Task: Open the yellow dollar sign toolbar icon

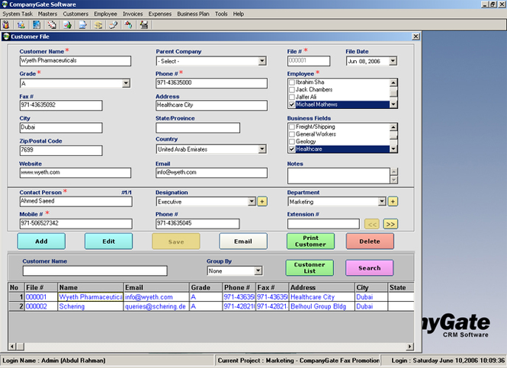Action: click(x=98, y=24)
